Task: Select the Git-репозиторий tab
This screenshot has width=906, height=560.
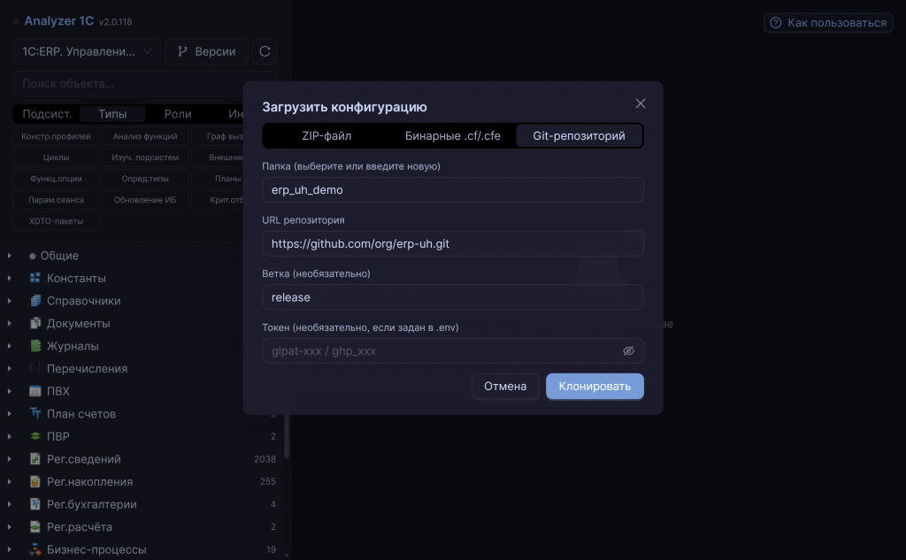Action: pos(579,136)
